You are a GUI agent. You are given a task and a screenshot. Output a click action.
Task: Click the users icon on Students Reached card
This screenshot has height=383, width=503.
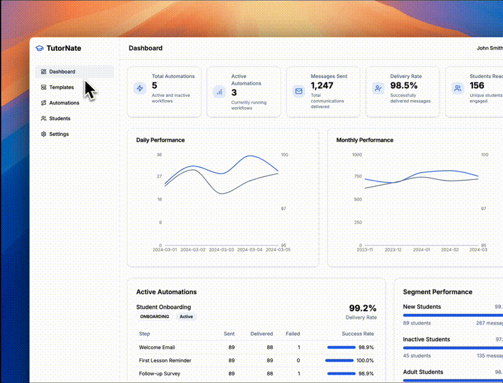(x=458, y=88)
